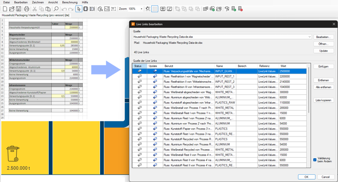Screen dimensions: 338x182
Task: Select the Household Packaging Waste Recycling document tab
Action: 36,15
